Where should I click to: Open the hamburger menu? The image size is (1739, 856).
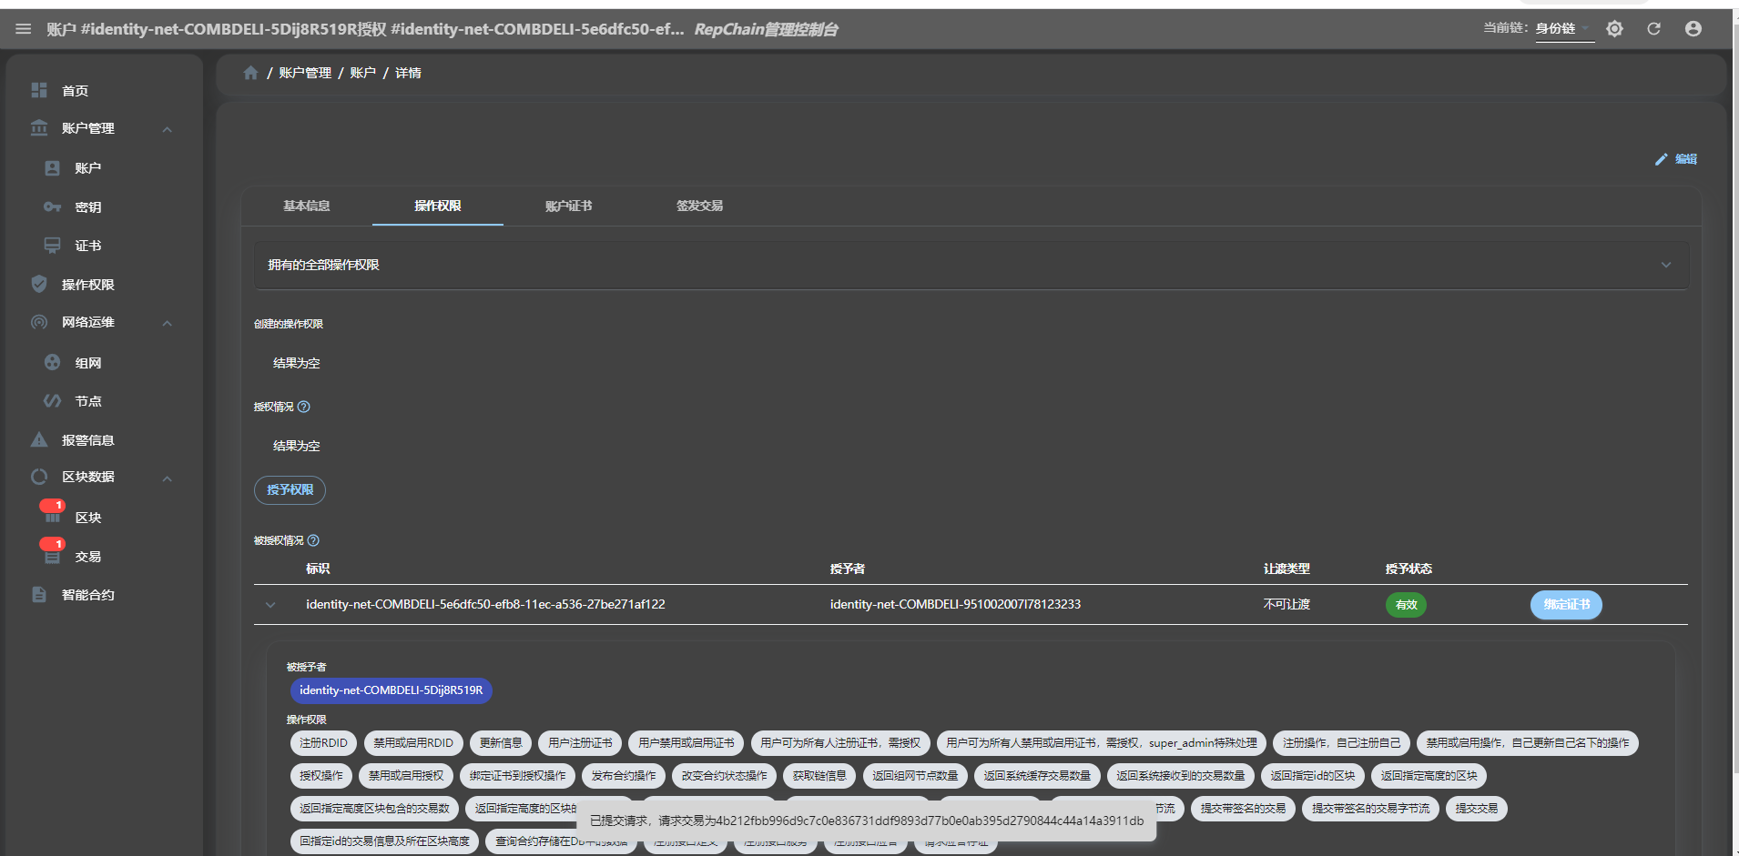coord(23,29)
